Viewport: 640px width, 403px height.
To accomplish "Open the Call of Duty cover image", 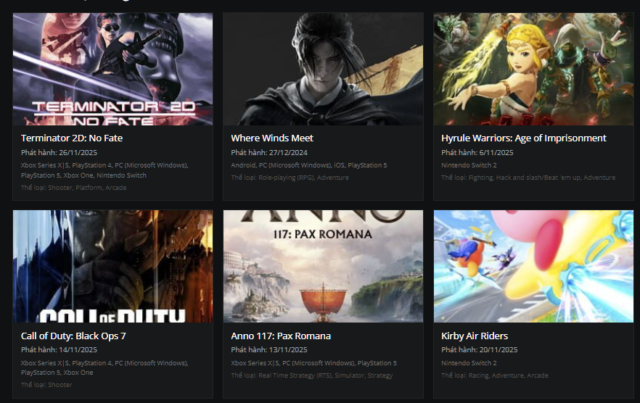I will click(x=112, y=266).
